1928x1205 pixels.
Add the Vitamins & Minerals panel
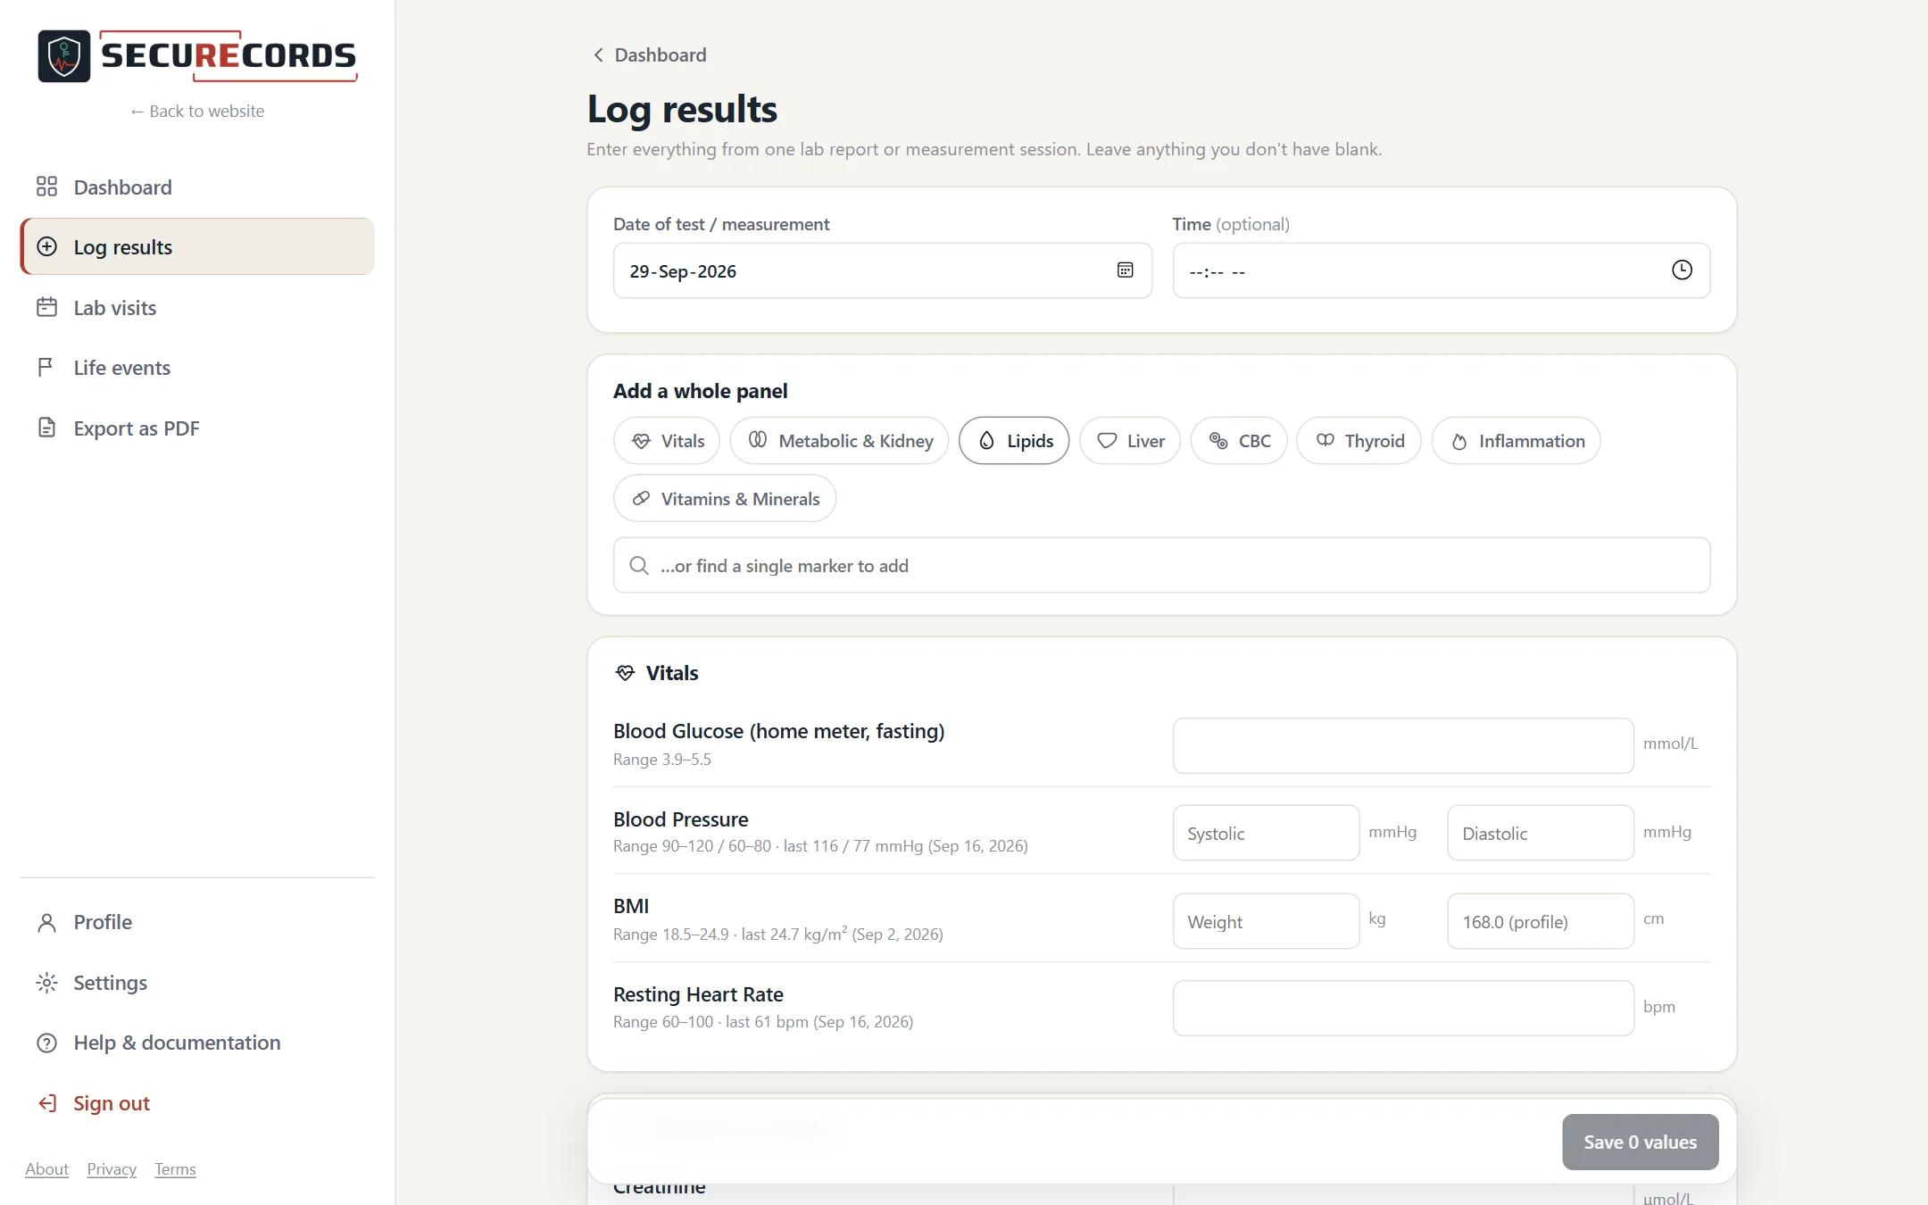725,498
